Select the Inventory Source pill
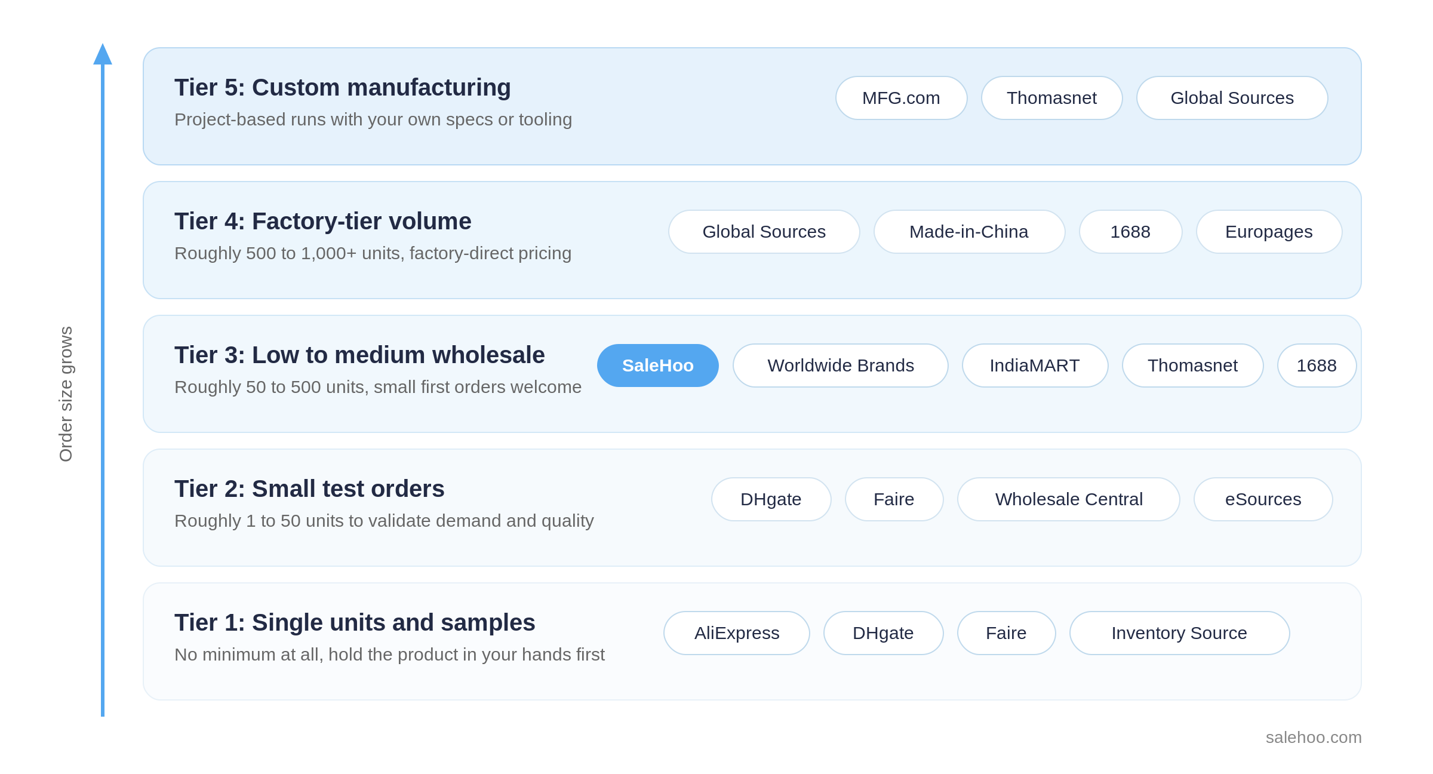 click(1179, 633)
